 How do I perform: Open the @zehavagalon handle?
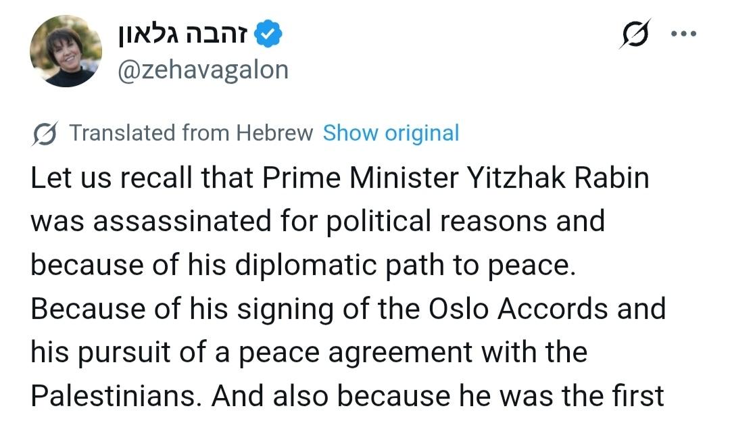[203, 70]
